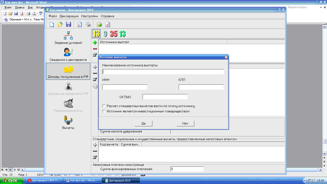Viewport: 327px width, 184px height.
Task: Open a declaration file via toolbar folder icon
Action: [60, 25]
